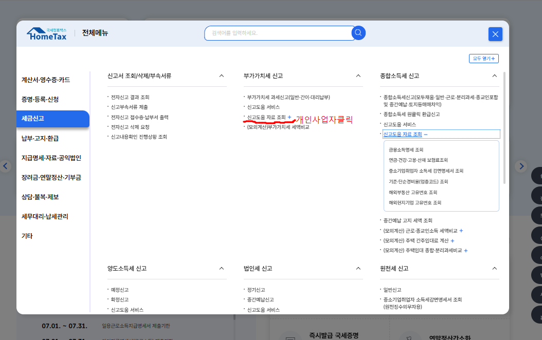Click the right carousel arrow

click(x=521, y=166)
